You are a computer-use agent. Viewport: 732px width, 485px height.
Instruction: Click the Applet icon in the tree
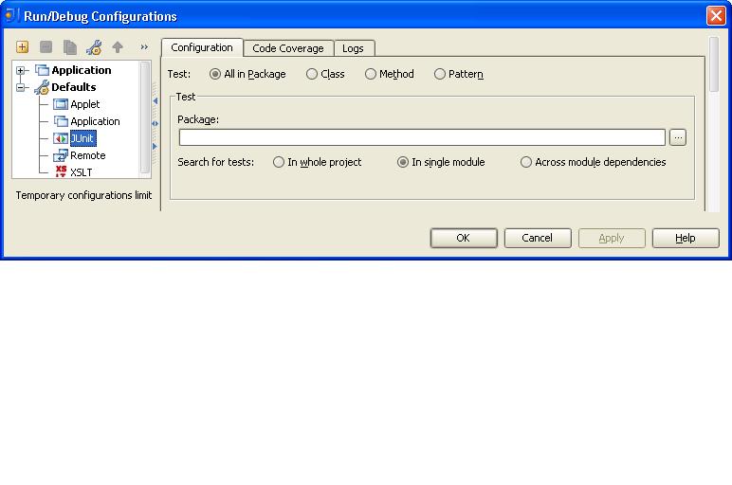point(61,104)
